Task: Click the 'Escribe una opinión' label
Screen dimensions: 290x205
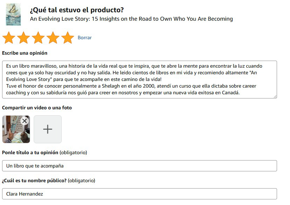Action: coord(25,53)
